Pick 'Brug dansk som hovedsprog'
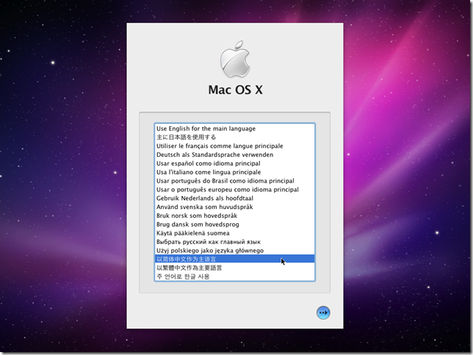473x355 pixels. tap(235, 224)
